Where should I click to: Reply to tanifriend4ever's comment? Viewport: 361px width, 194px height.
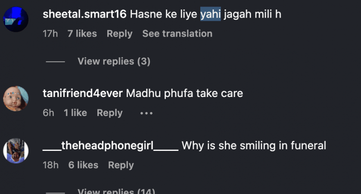pos(109,113)
